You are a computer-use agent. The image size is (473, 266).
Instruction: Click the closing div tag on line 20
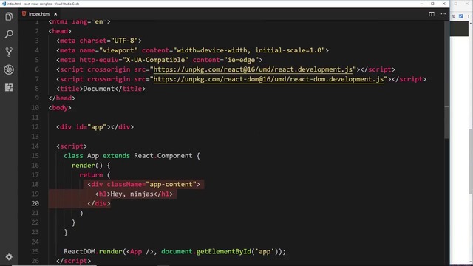pos(98,203)
